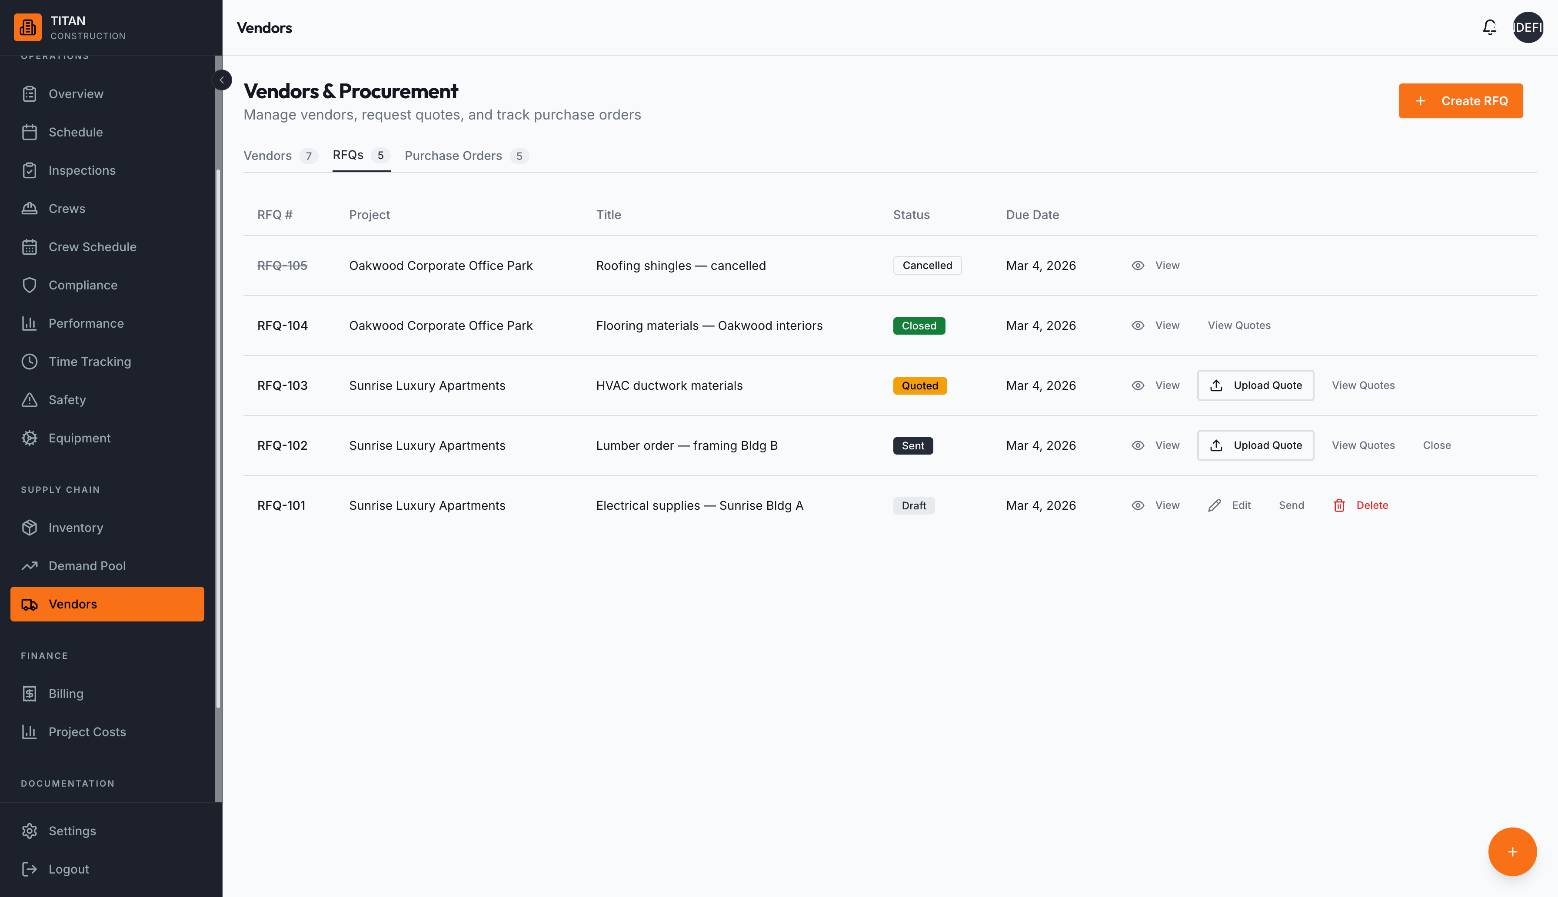
Task: Click View Quotes for RFQ-102
Action: tap(1363, 445)
